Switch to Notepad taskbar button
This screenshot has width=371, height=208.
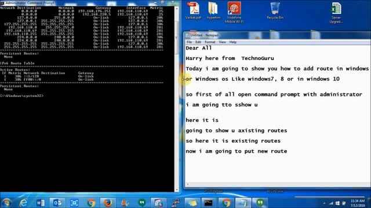point(243,203)
